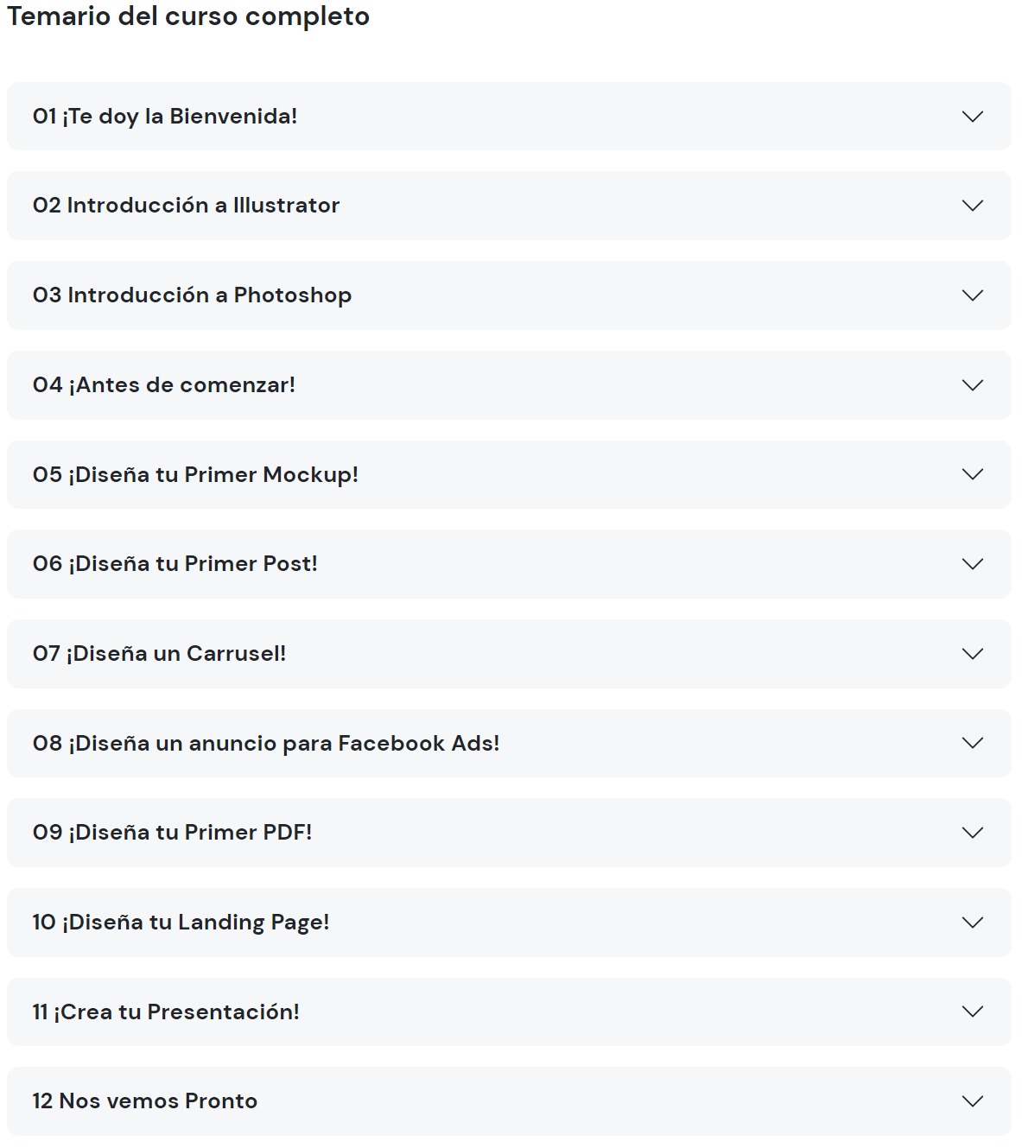Select the '02 Introducción a Illustrator' title
The width and height of the screenshot is (1022, 1148).
click(x=186, y=206)
